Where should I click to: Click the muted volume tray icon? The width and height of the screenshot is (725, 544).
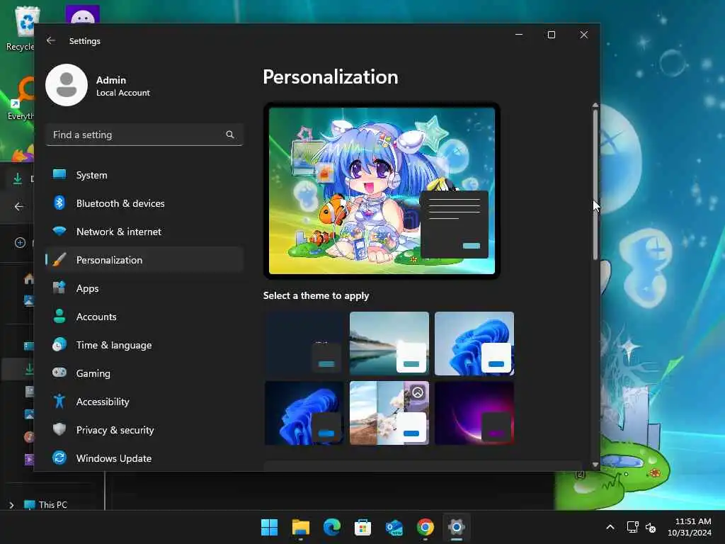point(651,527)
